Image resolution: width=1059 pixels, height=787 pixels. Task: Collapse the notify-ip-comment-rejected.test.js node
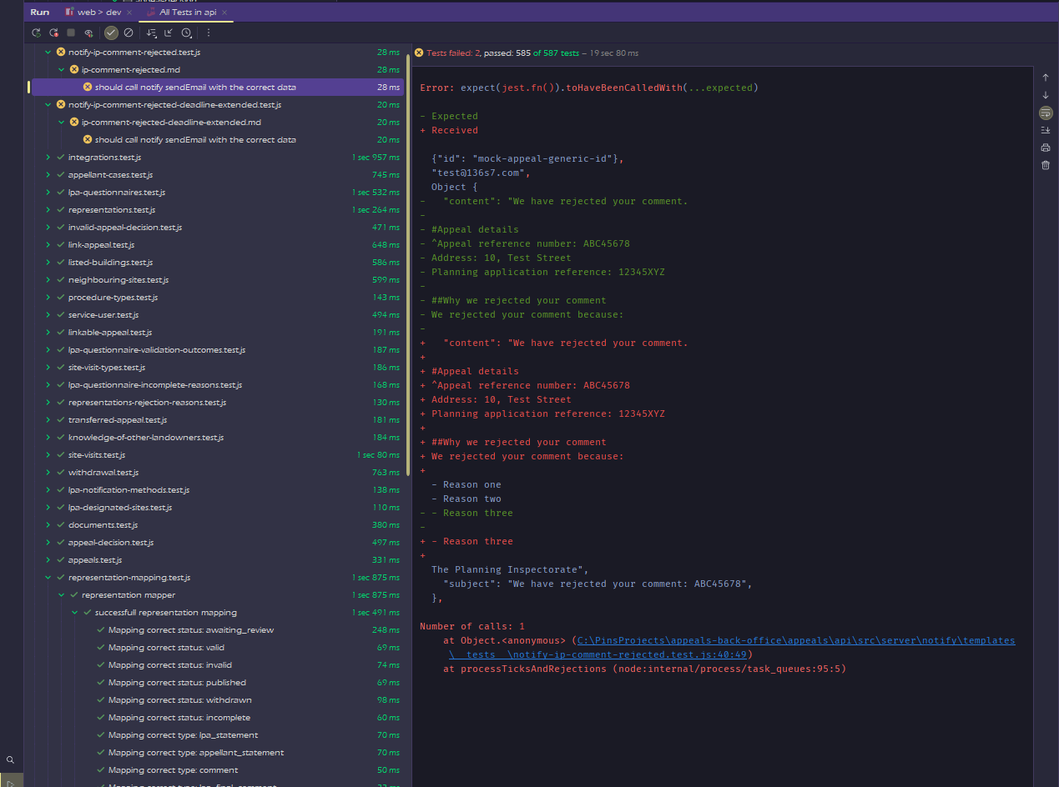pyautogui.click(x=48, y=53)
